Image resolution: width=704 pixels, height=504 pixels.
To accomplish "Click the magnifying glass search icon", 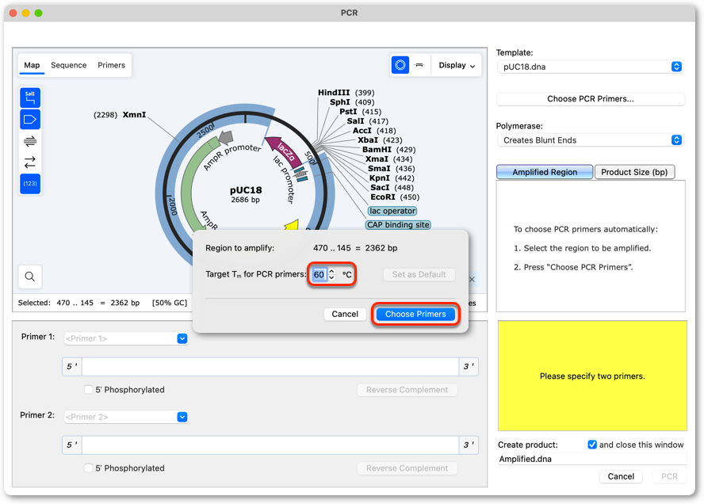I will [x=30, y=277].
